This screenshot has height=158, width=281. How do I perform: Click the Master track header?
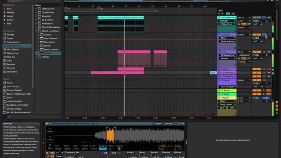tap(227, 98)
